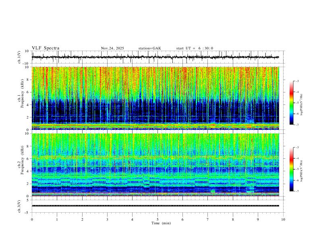Click the ch.2 color bar log(PSD) label
Screen dimensions: 319x246
click(302, 171)
